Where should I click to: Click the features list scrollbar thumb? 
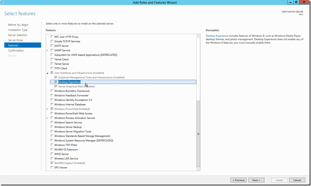click(x=198, y=134)
